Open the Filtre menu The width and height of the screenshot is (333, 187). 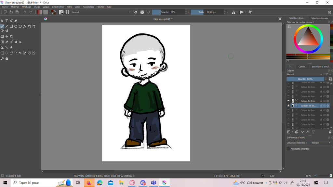(69, 7)
